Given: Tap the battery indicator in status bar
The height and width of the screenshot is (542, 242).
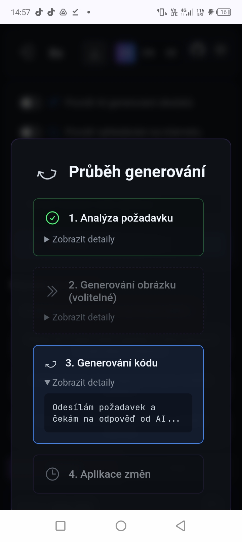Looking at the screenshot, I should tap(224, 12).
